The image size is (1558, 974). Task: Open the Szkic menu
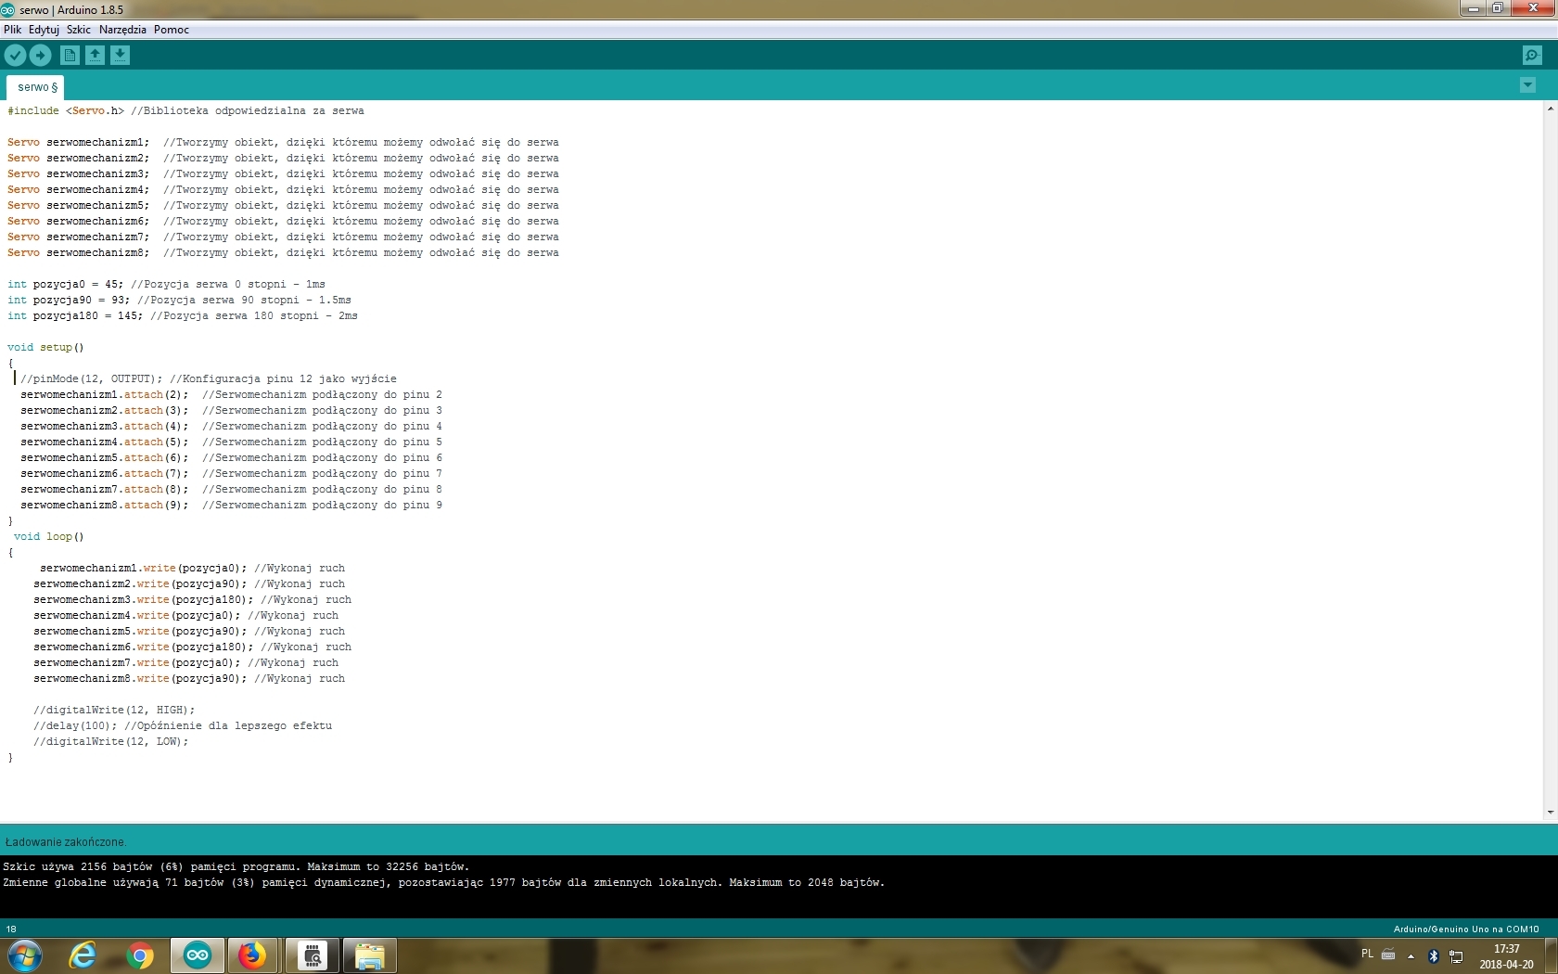79,30
